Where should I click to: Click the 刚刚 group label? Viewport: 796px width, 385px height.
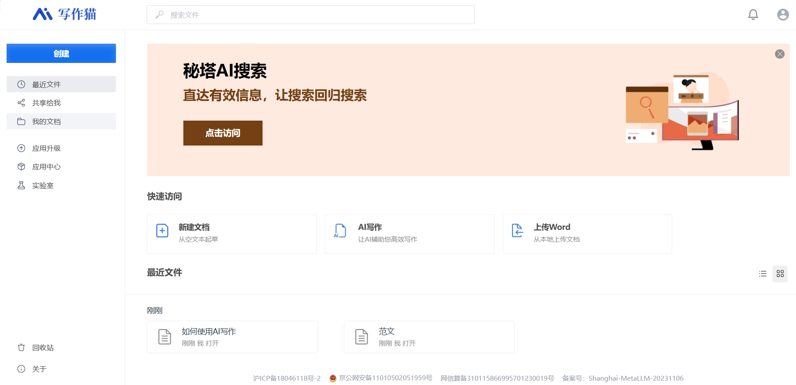(155, 310)
